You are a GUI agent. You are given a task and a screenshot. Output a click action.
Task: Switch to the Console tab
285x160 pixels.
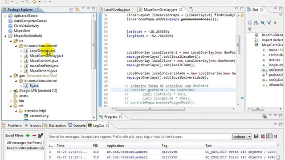tap(77, 125)
